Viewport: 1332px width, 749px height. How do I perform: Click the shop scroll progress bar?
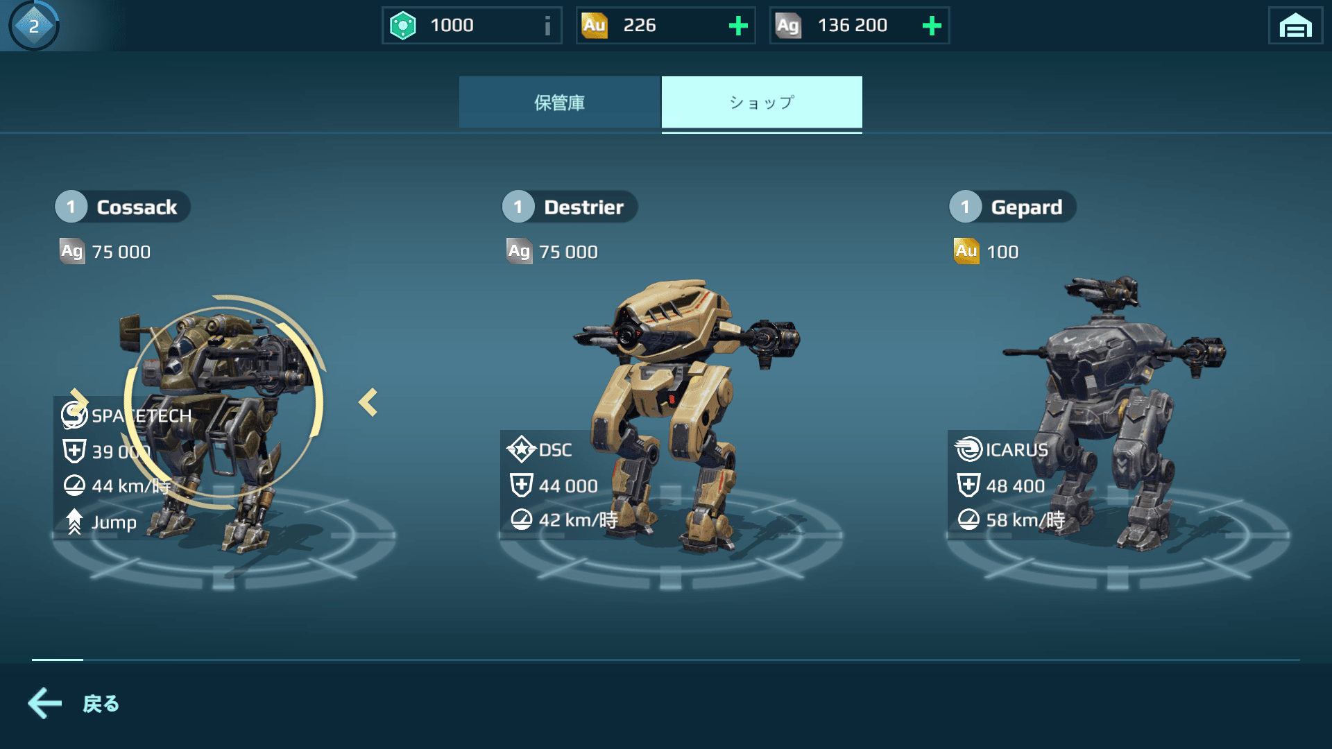(x=666, y=660)
